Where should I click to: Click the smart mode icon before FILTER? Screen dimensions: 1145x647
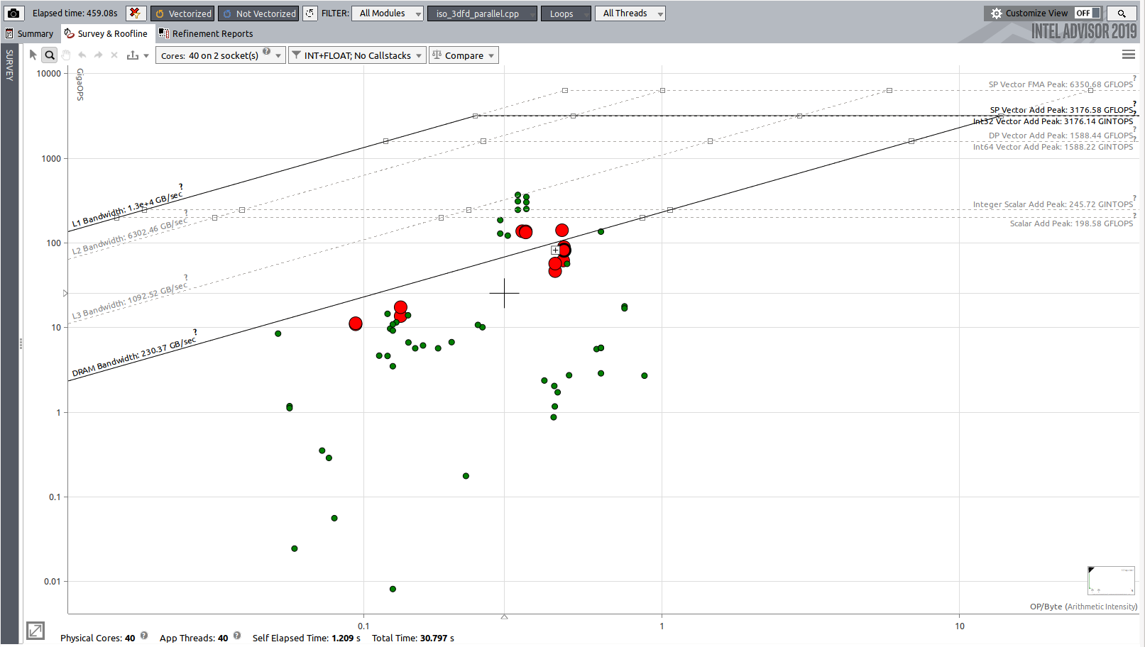(309, 13)
